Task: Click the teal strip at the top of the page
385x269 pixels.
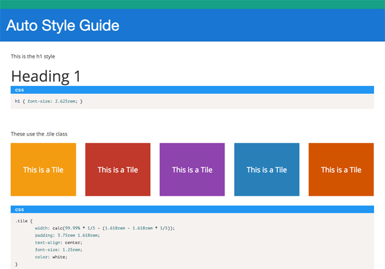Action: 193,4
